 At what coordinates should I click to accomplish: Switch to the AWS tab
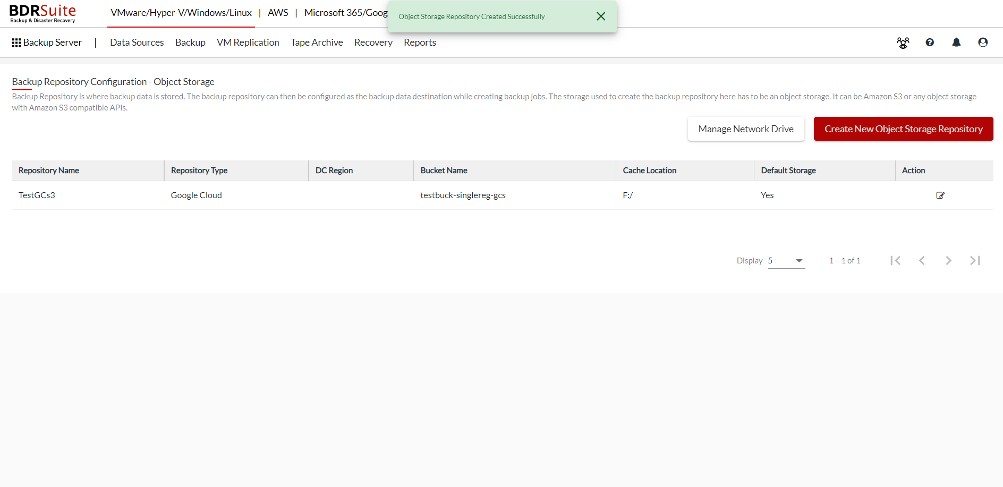(278, 13)
